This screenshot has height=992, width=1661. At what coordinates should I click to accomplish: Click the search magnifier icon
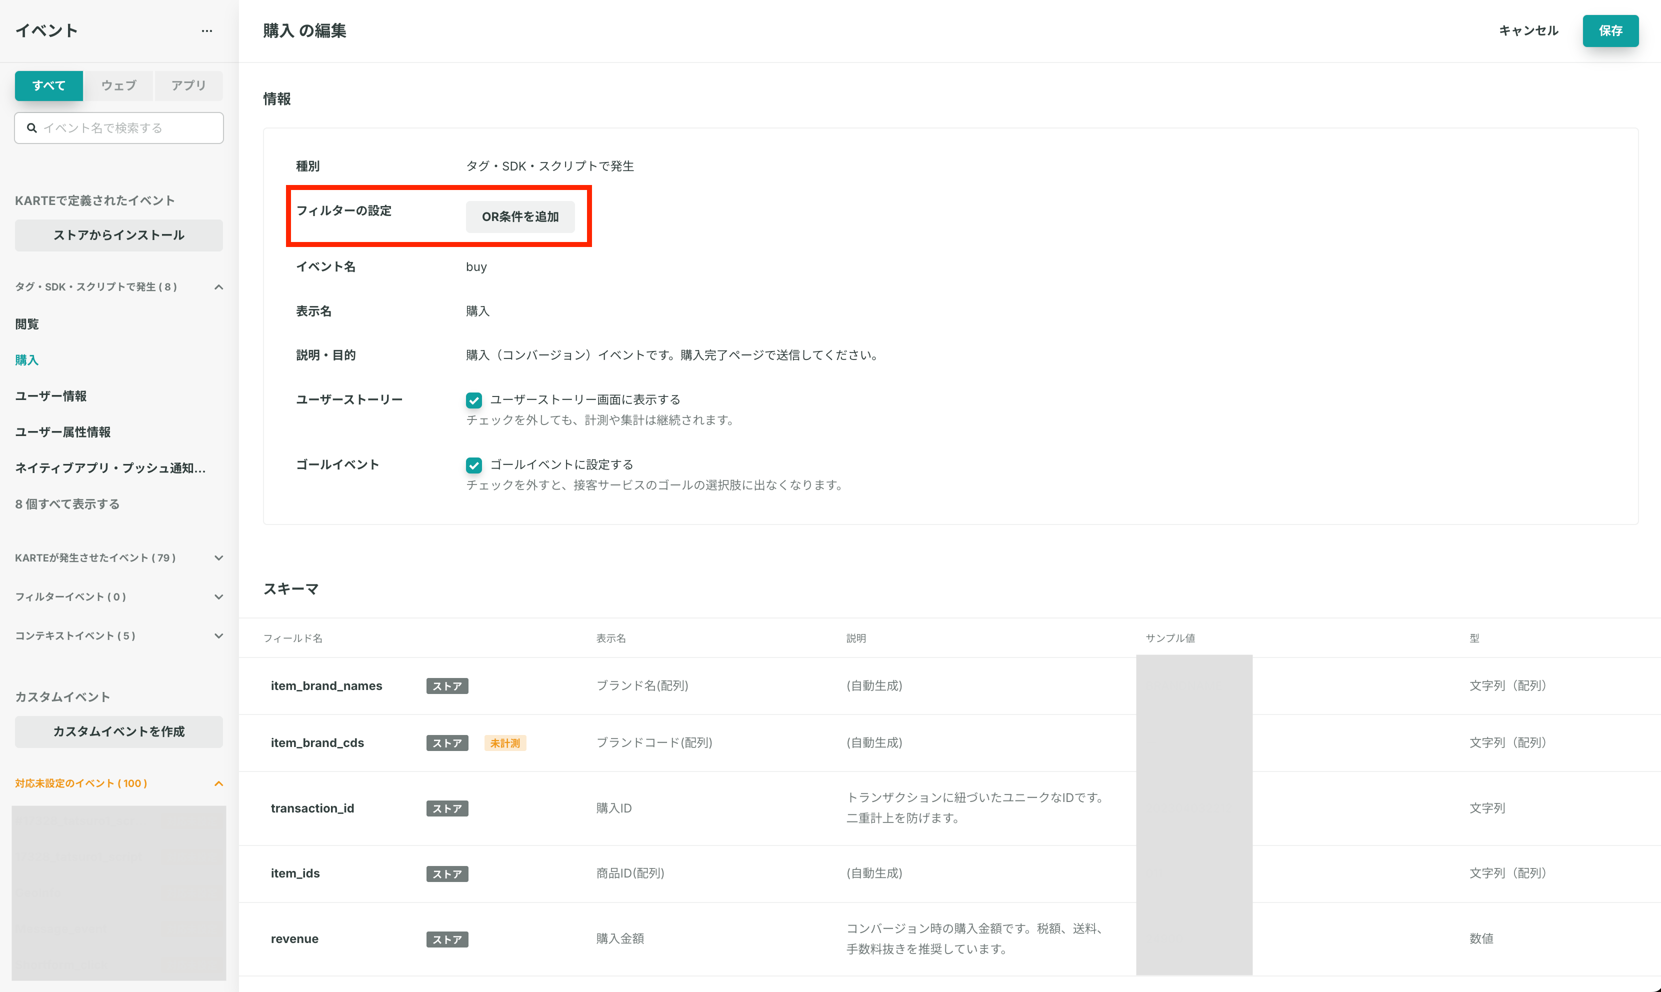click(x=31, y=127)
